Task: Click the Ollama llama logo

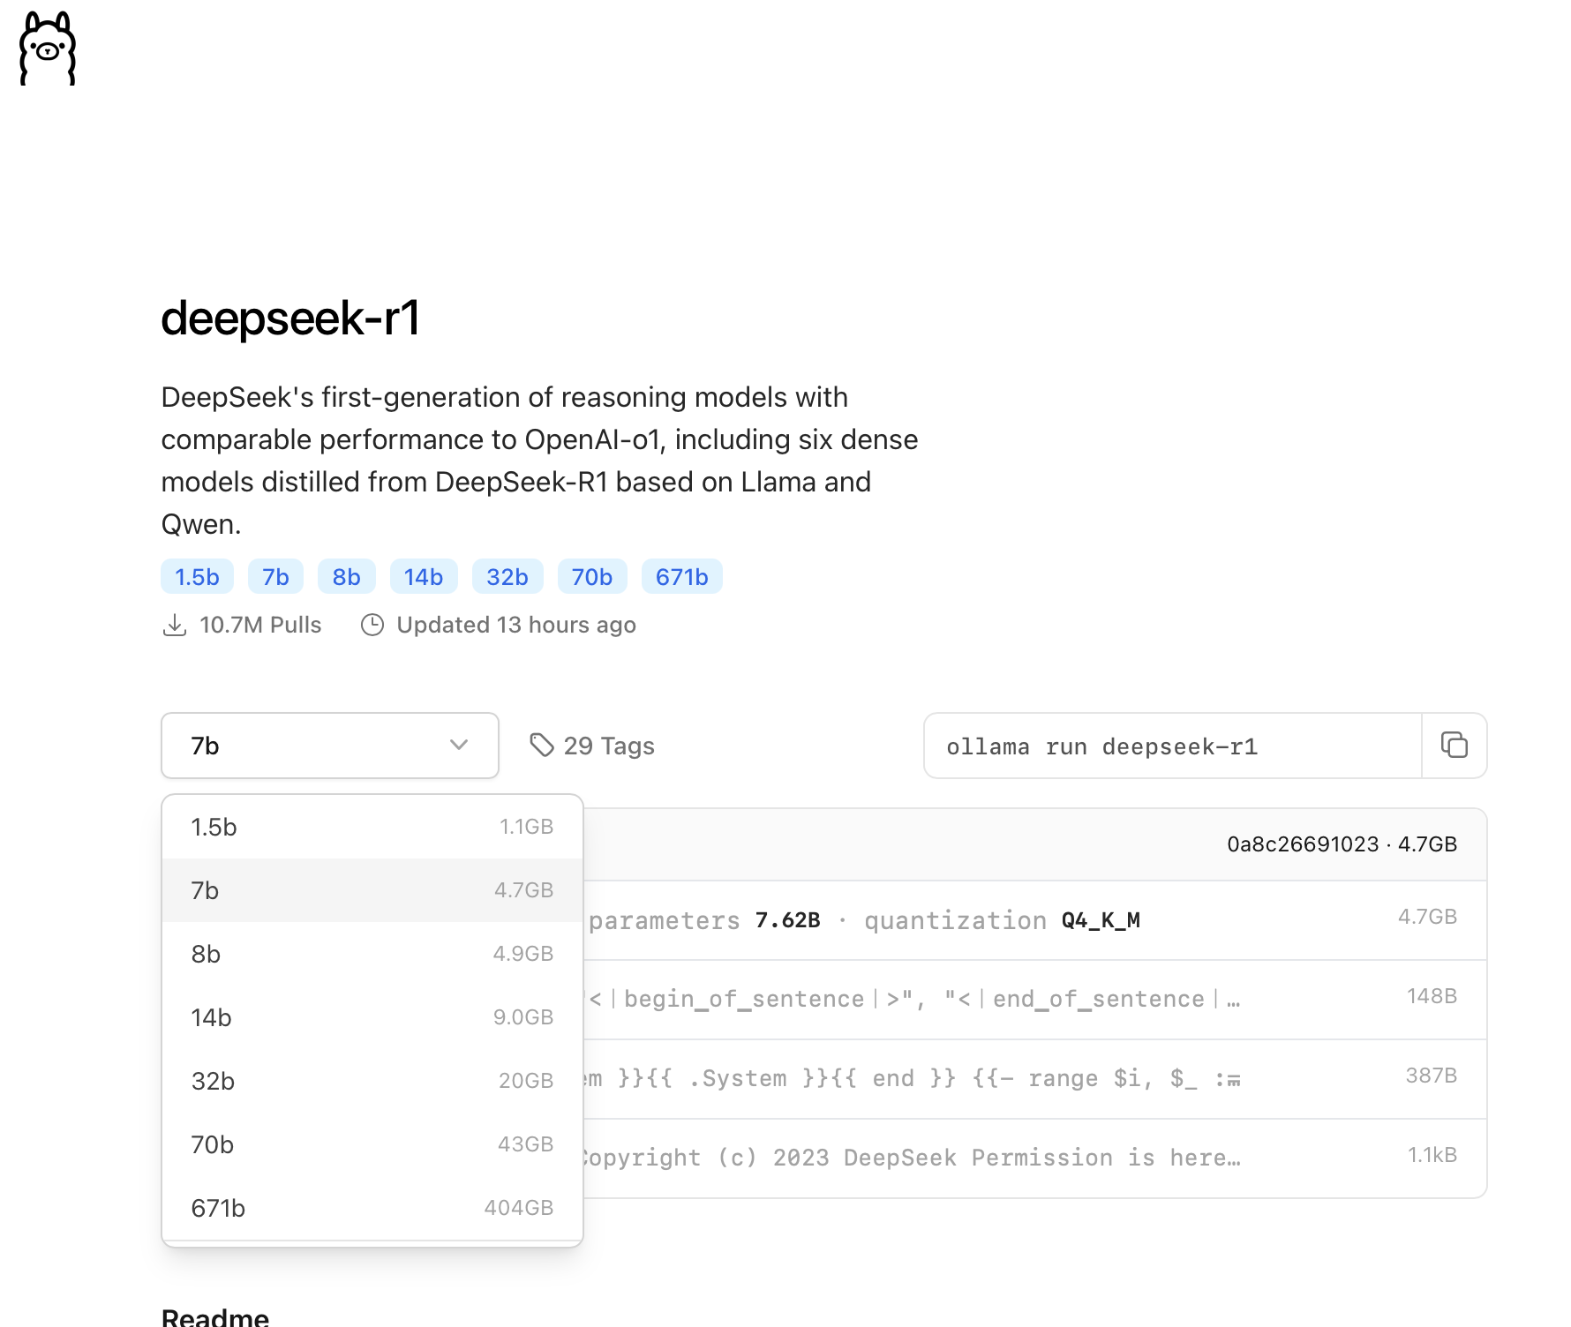Action: point(48,49)
